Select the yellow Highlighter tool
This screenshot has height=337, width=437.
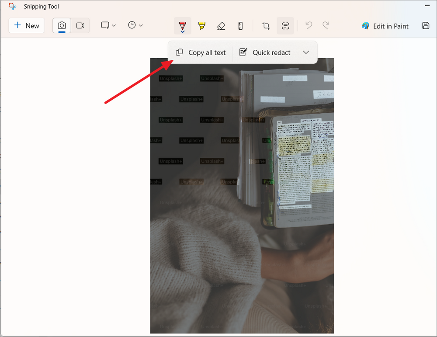(x=201, y=25)
